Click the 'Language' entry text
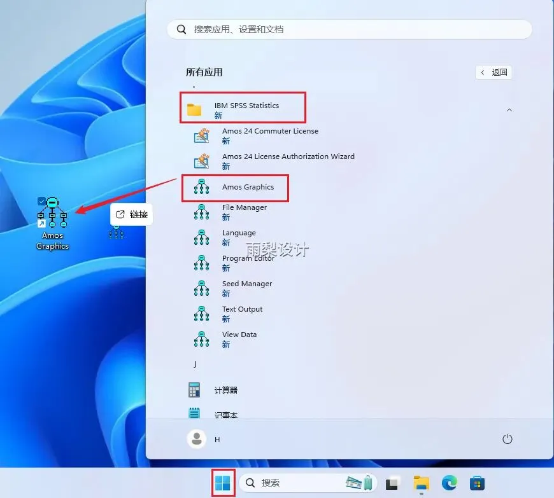The width and height of the screenshot is (554, 498). (239, 233)
